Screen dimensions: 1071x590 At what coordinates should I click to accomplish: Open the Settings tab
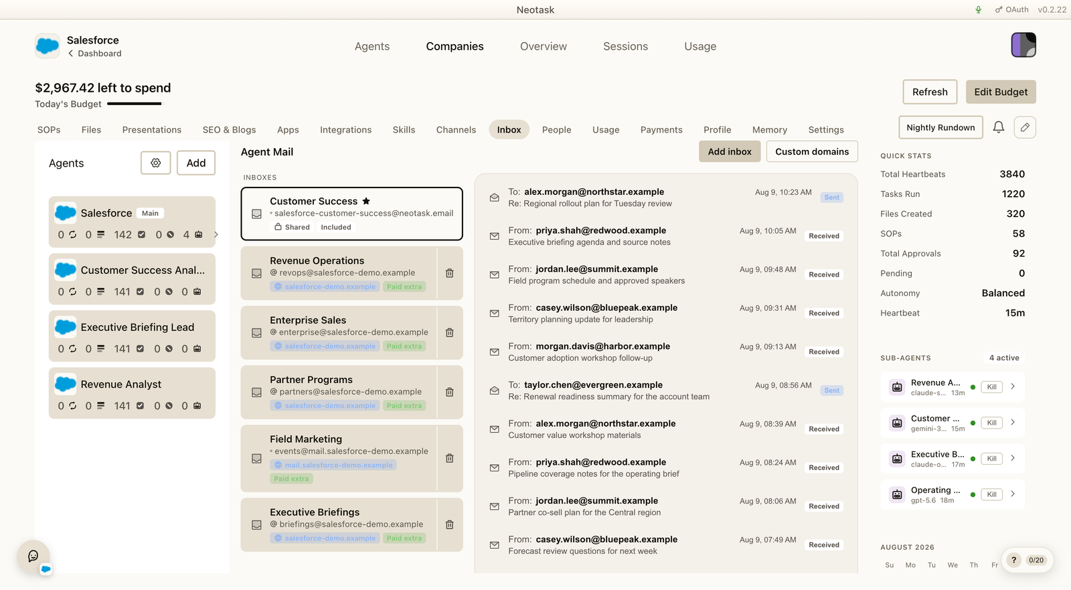(826, 130)
